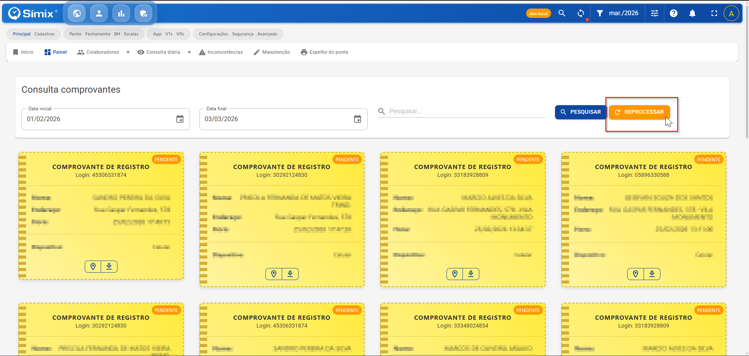This screenshot has width=749, height=356.
Task: Open the calendar picker for Data inicial
Action: [180, 119]
